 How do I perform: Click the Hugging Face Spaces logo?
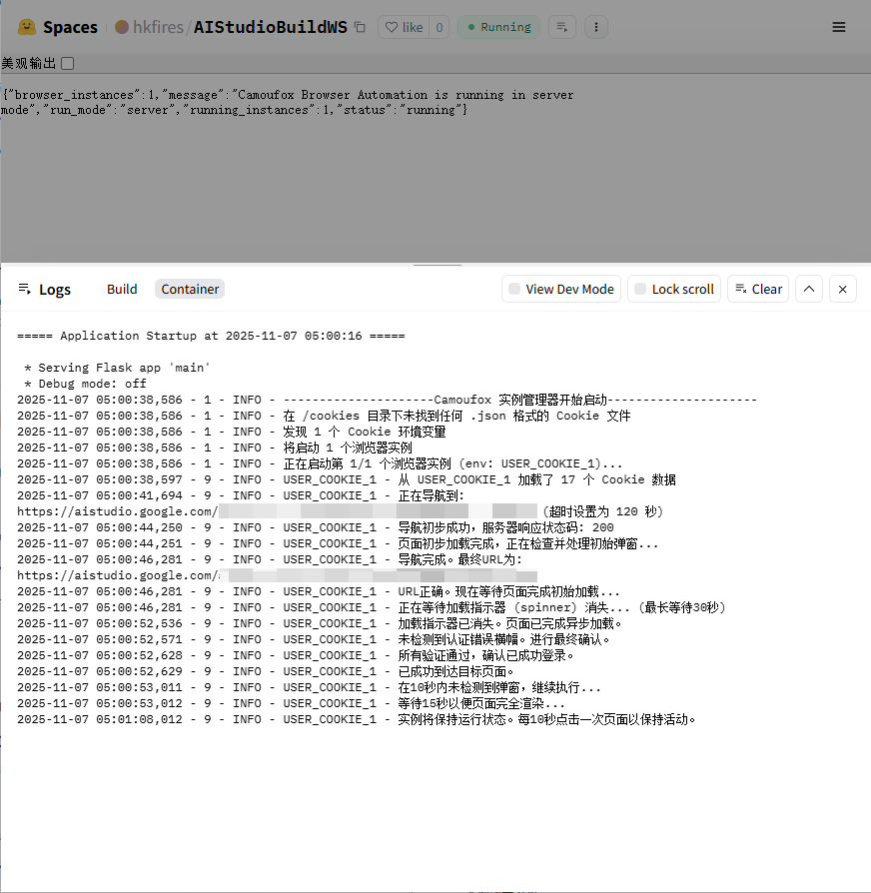[28, 27]
